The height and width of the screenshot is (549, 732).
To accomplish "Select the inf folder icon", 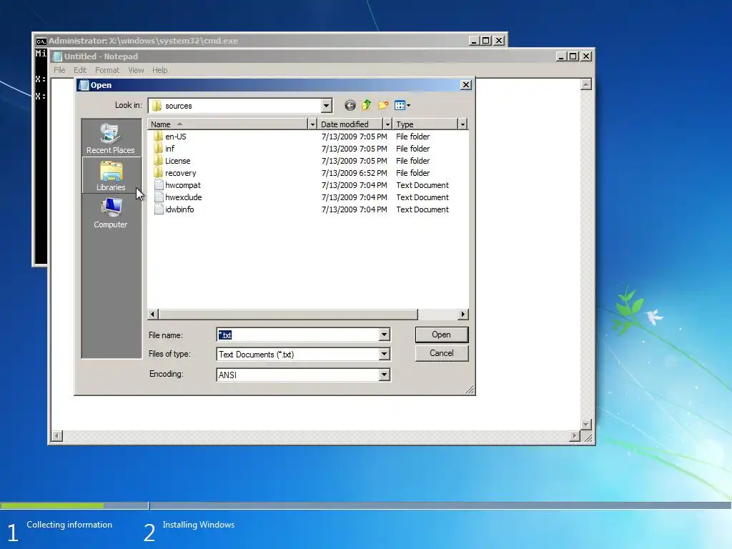I will coord(158,149).
